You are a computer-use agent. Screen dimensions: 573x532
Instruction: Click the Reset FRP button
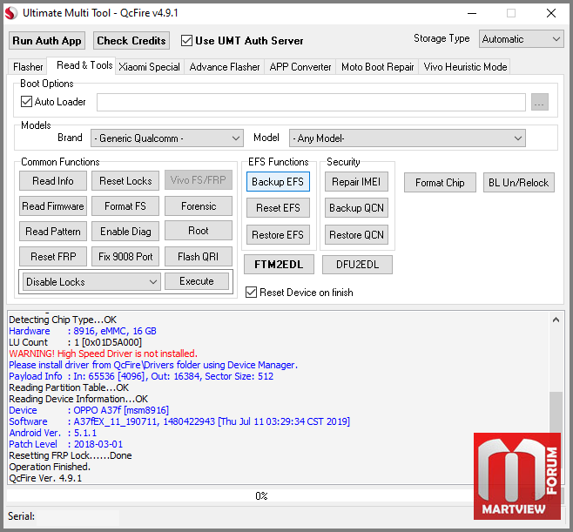(x=53, y=257)
